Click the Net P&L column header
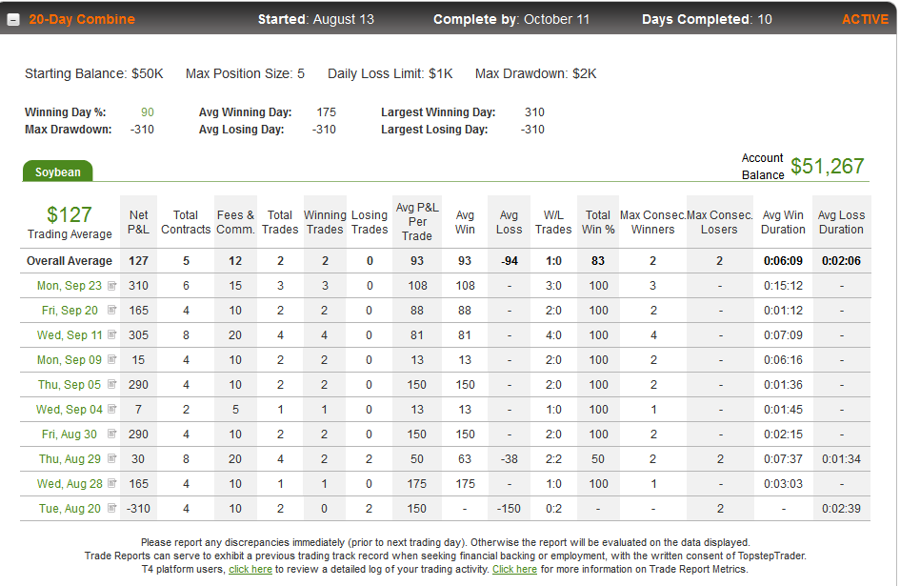 (x=138, y=222)
